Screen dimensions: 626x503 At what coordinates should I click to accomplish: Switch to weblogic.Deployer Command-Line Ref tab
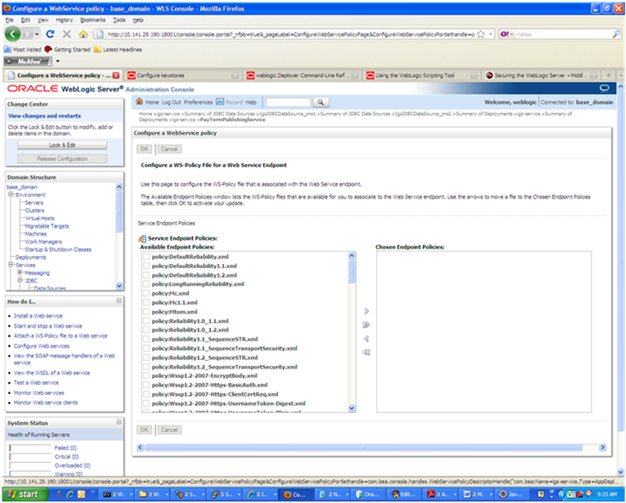point(302,75)
